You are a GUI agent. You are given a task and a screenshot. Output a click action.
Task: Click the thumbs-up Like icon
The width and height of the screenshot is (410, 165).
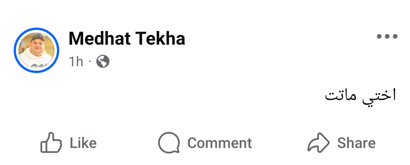click(x=51, y=142)
